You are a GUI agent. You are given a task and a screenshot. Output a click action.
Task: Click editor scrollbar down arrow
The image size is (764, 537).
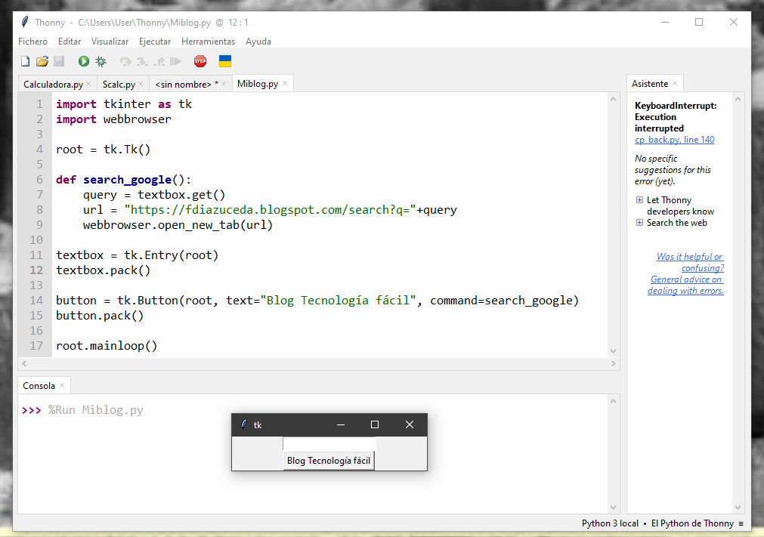point(613,351)
